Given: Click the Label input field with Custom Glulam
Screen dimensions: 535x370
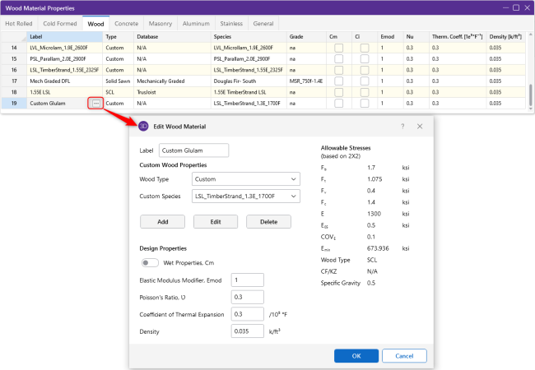Looking at the screenshot, I should click(194, 150).
